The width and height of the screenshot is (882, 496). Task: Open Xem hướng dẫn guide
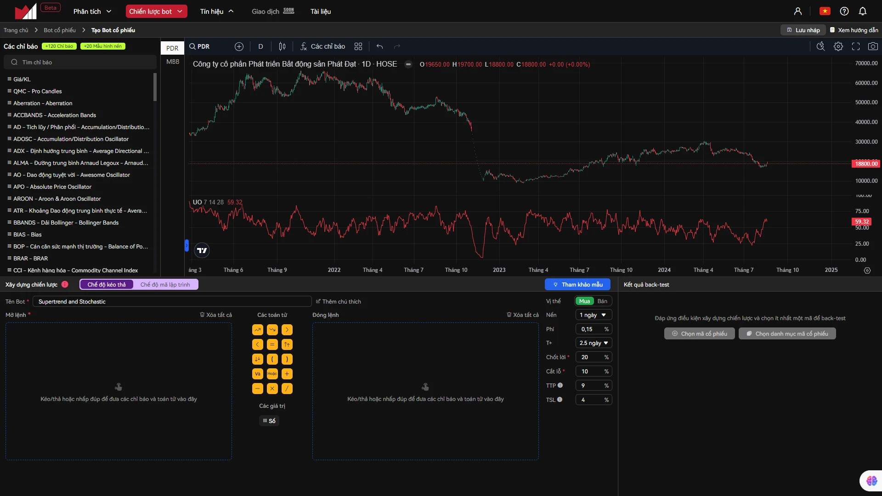854,30
